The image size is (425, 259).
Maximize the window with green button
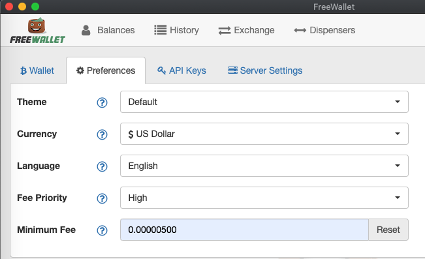point(35,7)
